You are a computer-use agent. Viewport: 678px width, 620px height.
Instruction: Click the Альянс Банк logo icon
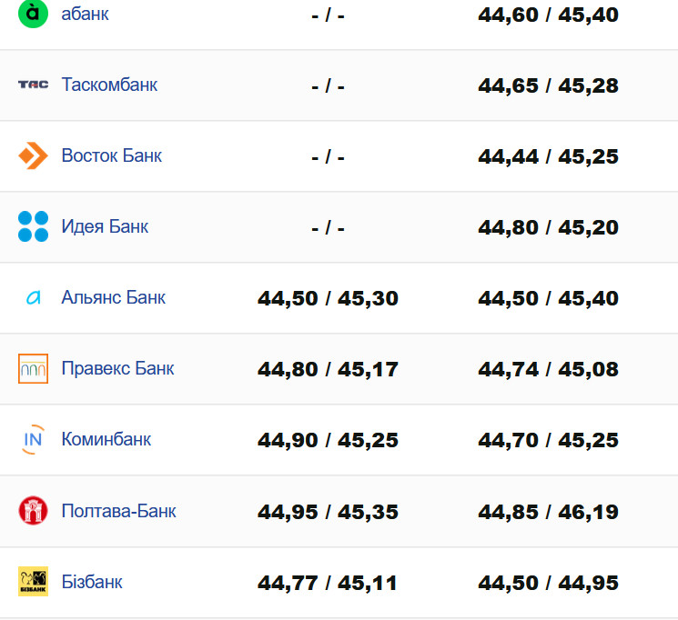coord(33,297)
